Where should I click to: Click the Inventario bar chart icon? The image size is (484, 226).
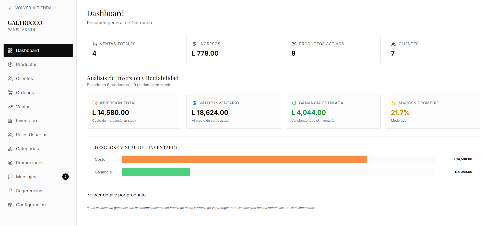10,121
